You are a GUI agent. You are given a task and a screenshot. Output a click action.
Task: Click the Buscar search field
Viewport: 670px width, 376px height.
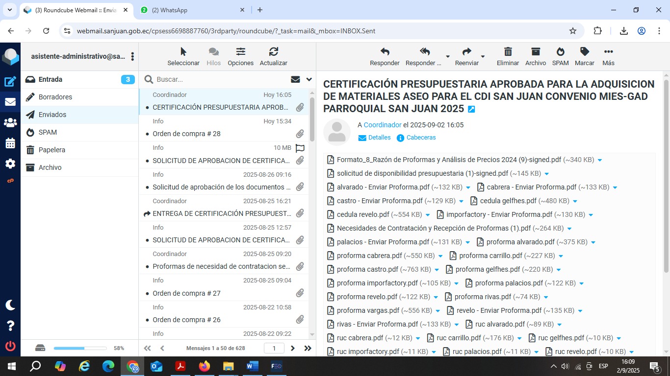pyautogui.click(x=221, y=79)
